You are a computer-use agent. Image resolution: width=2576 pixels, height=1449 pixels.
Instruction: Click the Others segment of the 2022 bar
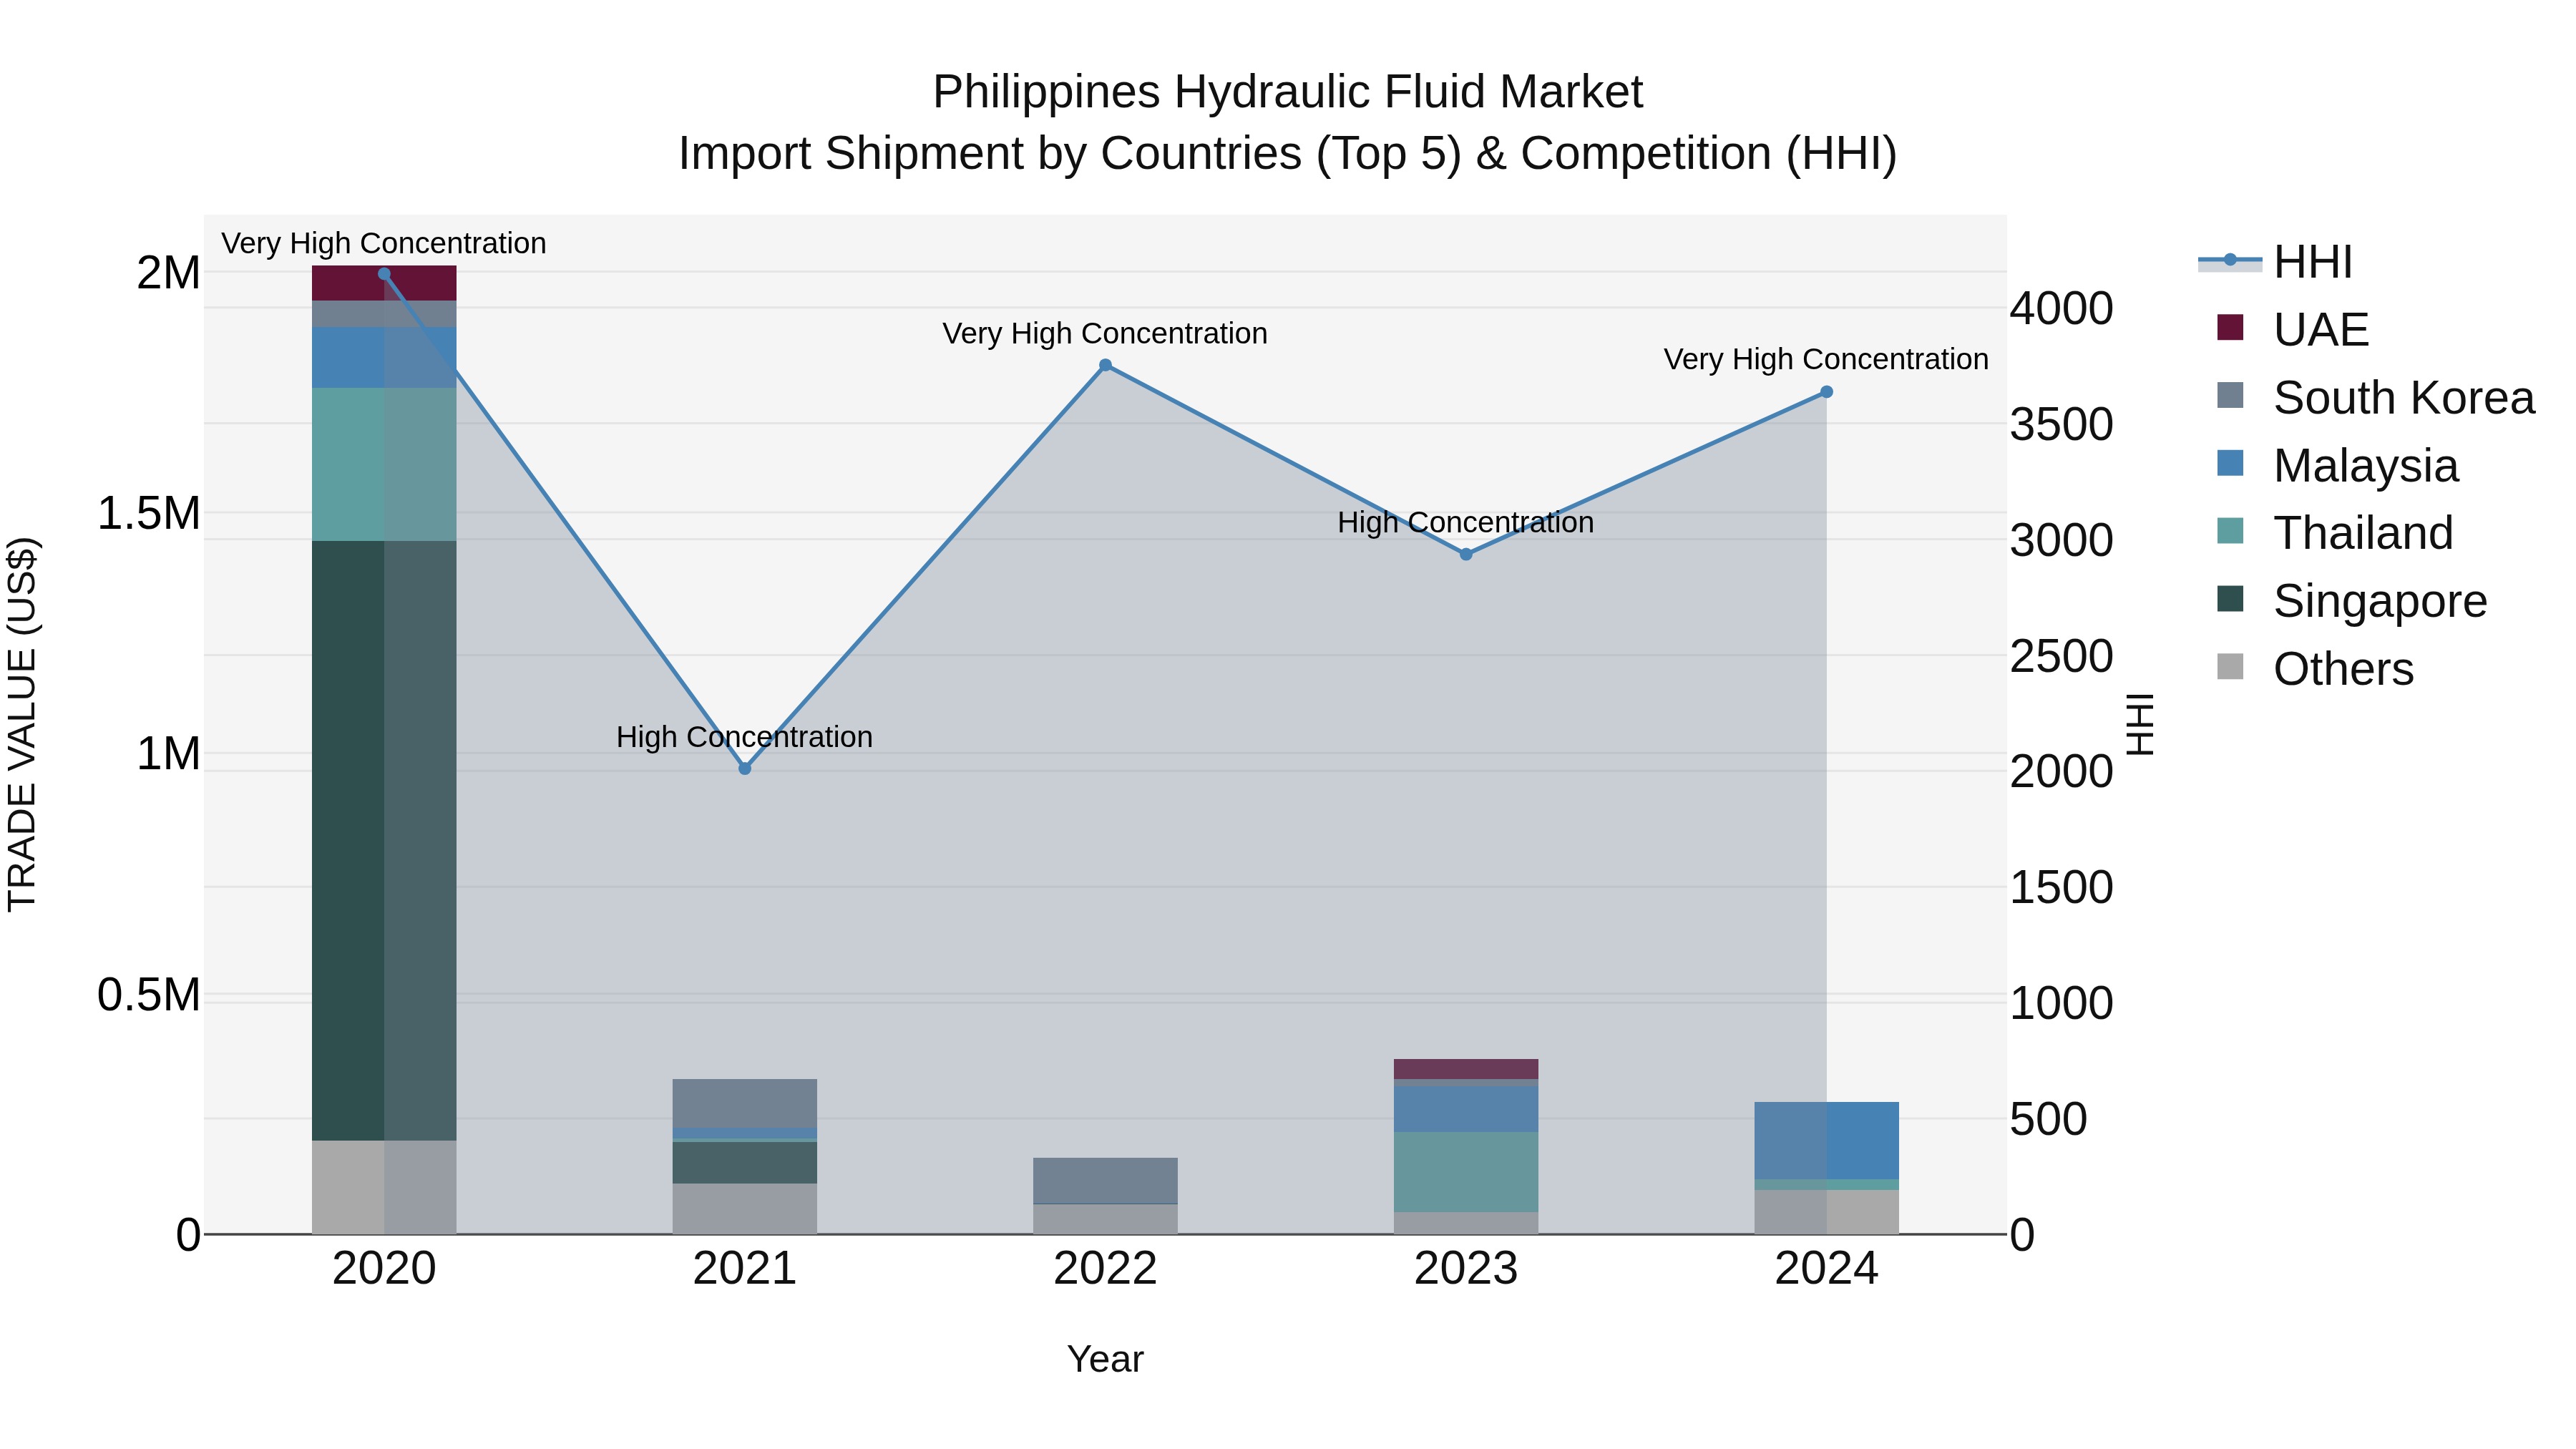(x=1105, y=1219)
